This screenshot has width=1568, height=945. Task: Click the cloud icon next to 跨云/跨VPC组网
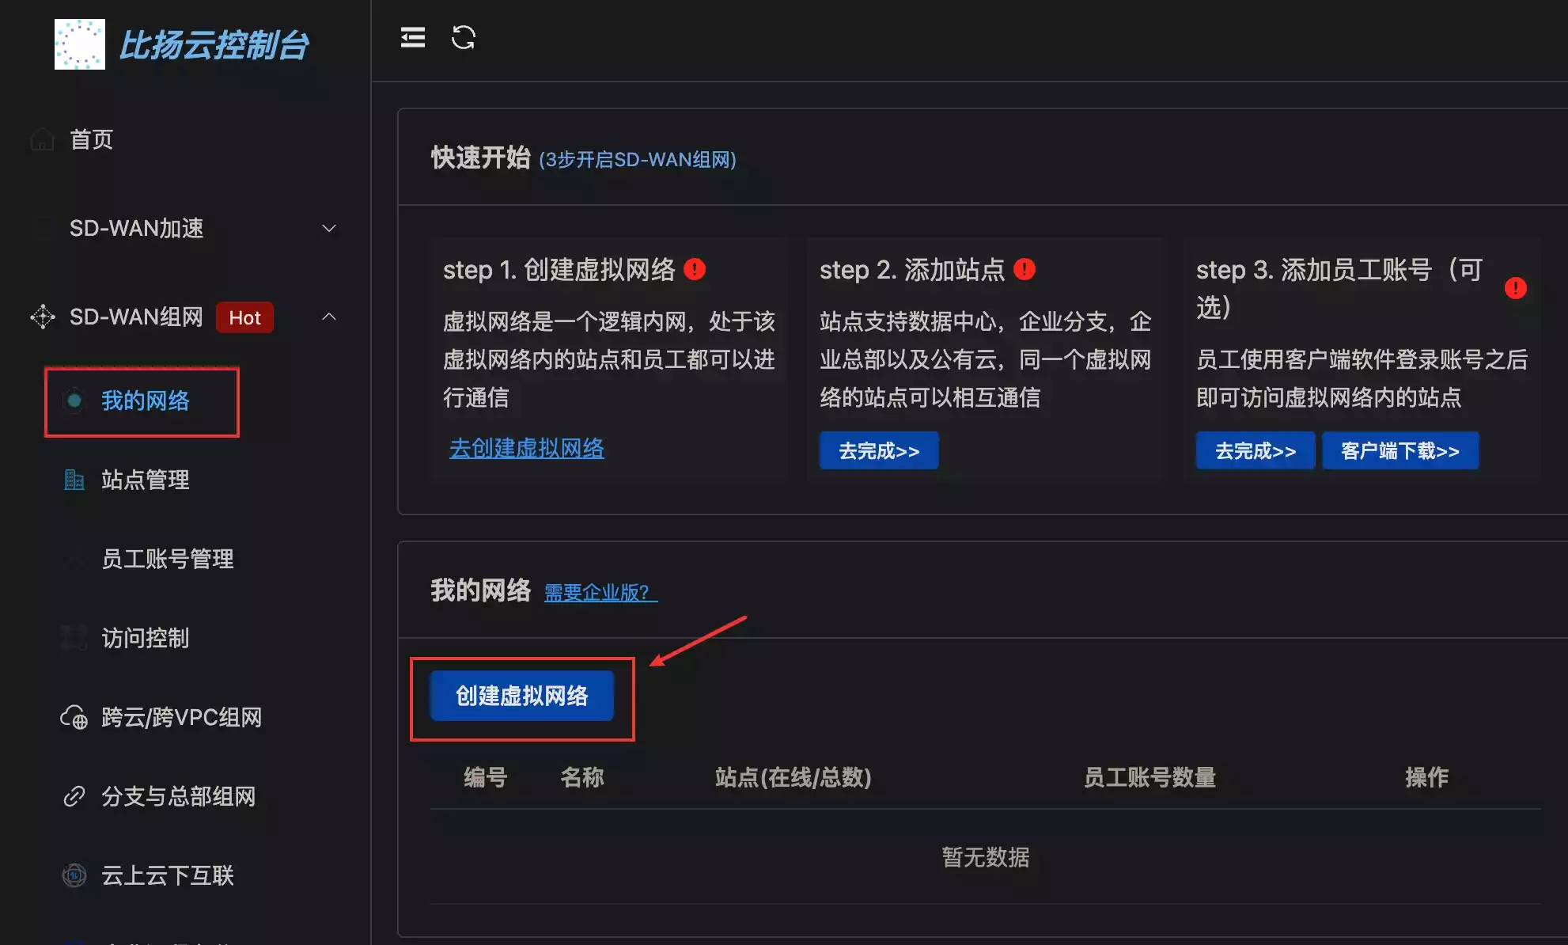pos(74,717)
